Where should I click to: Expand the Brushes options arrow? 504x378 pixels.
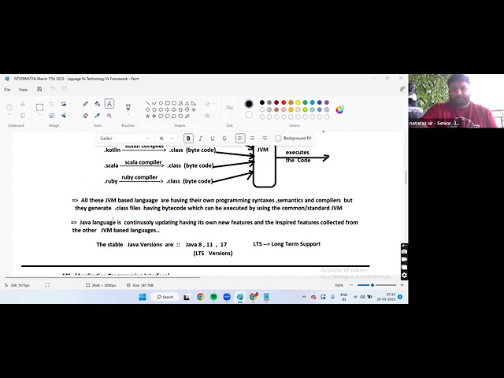point(128,115)
